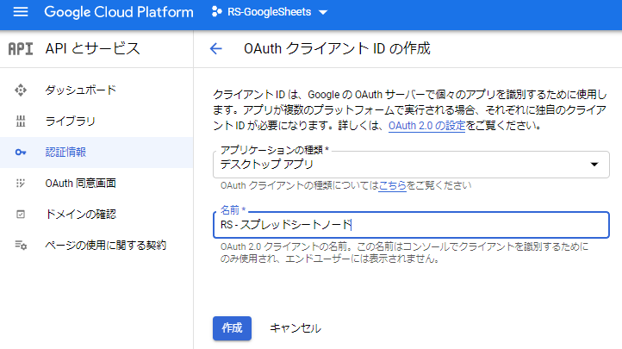Click the 作成 button

[x=232, y=328]
